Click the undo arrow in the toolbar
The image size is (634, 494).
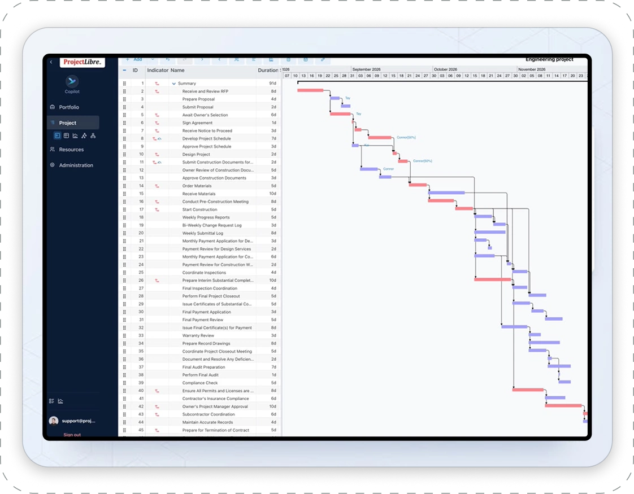[x=168, y=59]
